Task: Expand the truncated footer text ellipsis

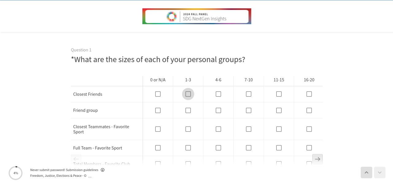Action: [x=90, y=176]
